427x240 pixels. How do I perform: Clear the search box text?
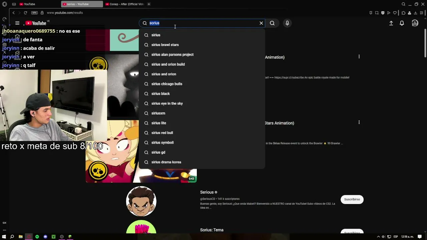261,23
